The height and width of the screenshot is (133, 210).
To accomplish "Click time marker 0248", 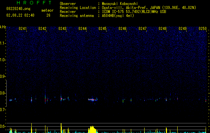I will (x=163, y=29).
